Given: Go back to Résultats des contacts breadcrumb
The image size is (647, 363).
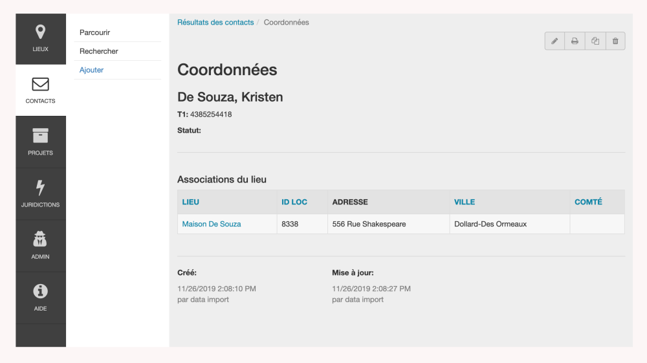Looking at the screenshot, I should (x=215, y=23).
